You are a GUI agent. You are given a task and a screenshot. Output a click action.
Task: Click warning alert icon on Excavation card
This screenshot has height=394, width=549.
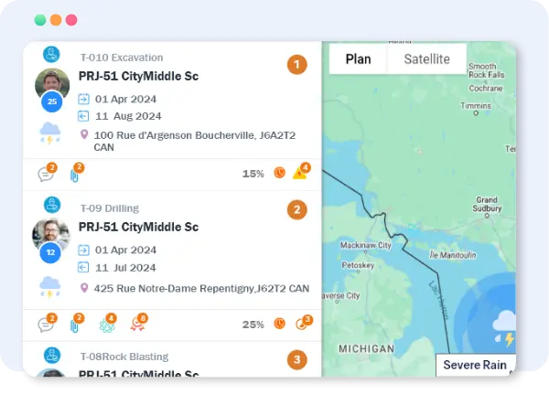point(299,173)
